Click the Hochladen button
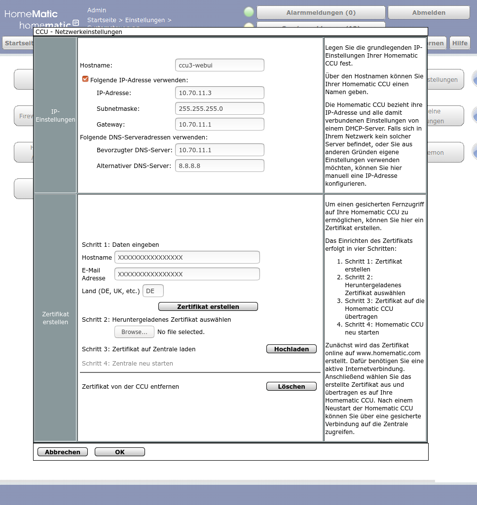The image size is (477, 505). pos(291,349)
